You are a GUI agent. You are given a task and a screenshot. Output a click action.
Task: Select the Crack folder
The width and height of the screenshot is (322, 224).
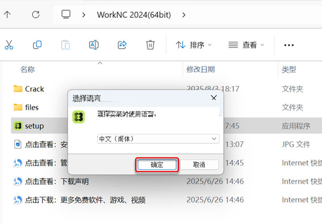click(34, 89)
